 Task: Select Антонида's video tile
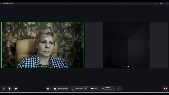[43, 45]
